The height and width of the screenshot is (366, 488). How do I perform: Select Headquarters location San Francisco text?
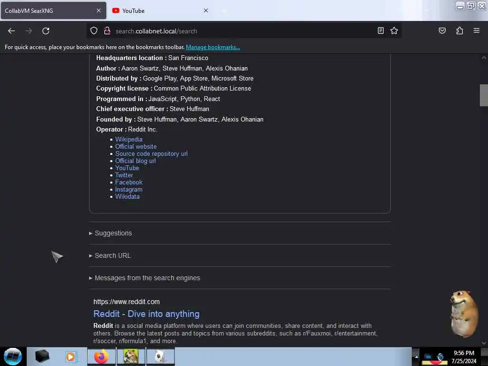[x=152, y=58]
